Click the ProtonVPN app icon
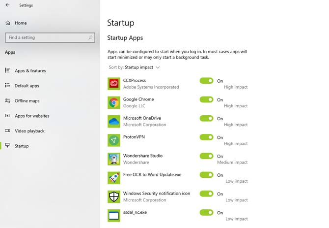Image resolution: width=329 pixels, height=228 pixels. 114,140
